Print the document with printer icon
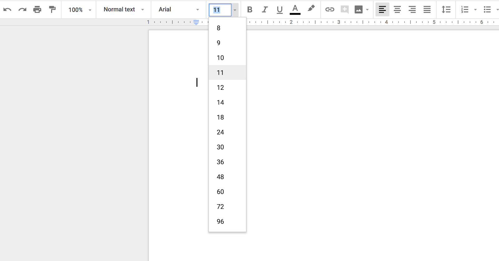Image resolution: width=499 pixels, height=261 pixels. coord(37,10)
